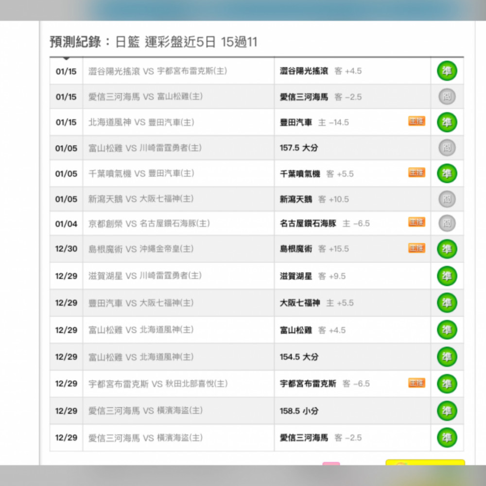Click the date 12/30

66,249
